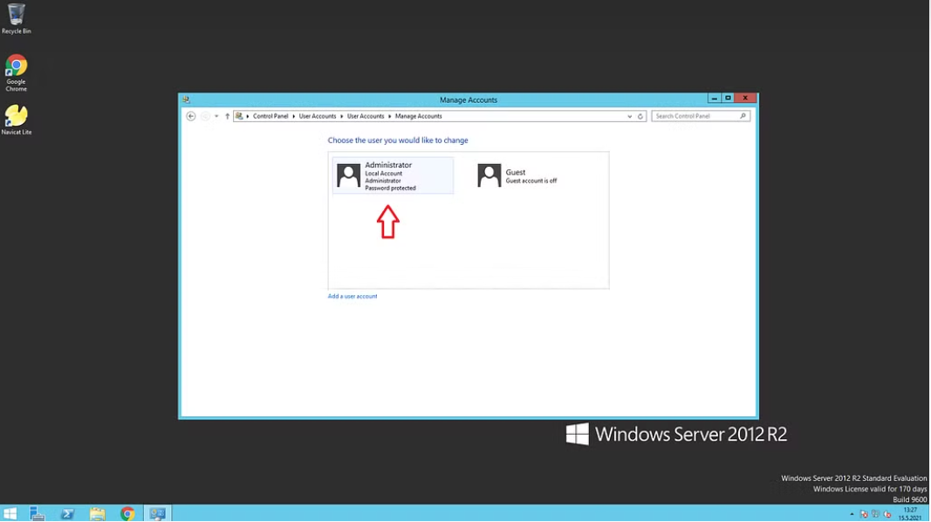Open Server Manager from the taskbar
Screen dimensions: 931x522
[37, 513]
